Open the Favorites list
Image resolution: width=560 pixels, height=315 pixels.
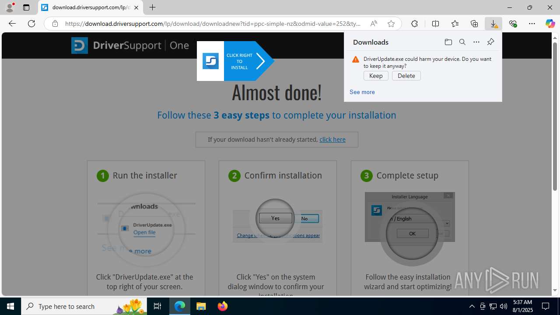click(455, 24)
